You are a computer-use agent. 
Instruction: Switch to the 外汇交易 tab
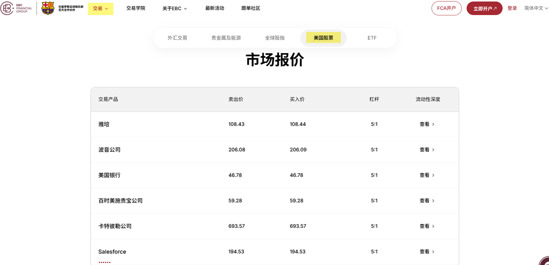178,38
